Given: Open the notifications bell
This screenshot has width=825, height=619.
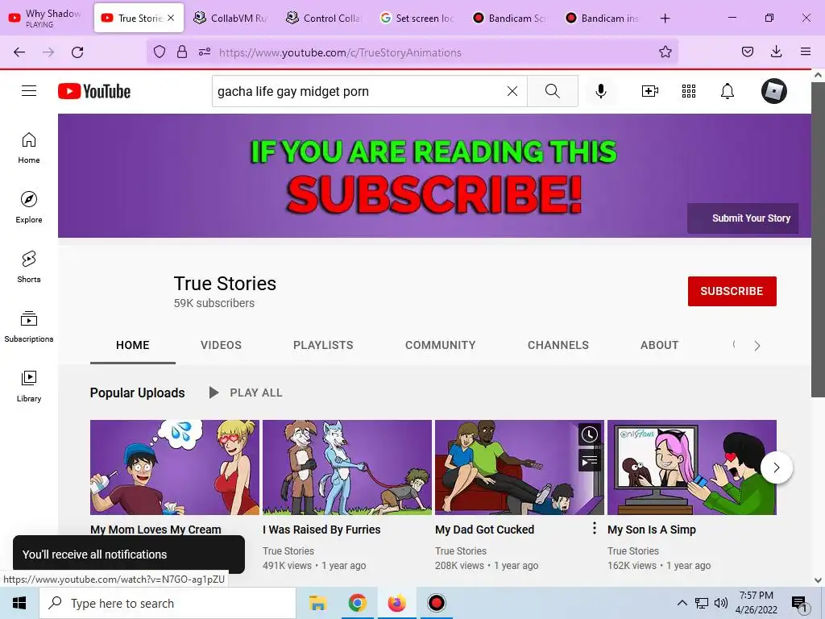Looking at the screenshot, I should click(x=728, y=91).
